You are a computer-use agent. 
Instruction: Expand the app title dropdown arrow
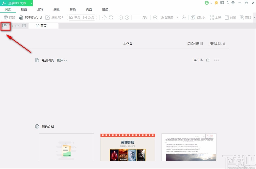click(31, 3)
